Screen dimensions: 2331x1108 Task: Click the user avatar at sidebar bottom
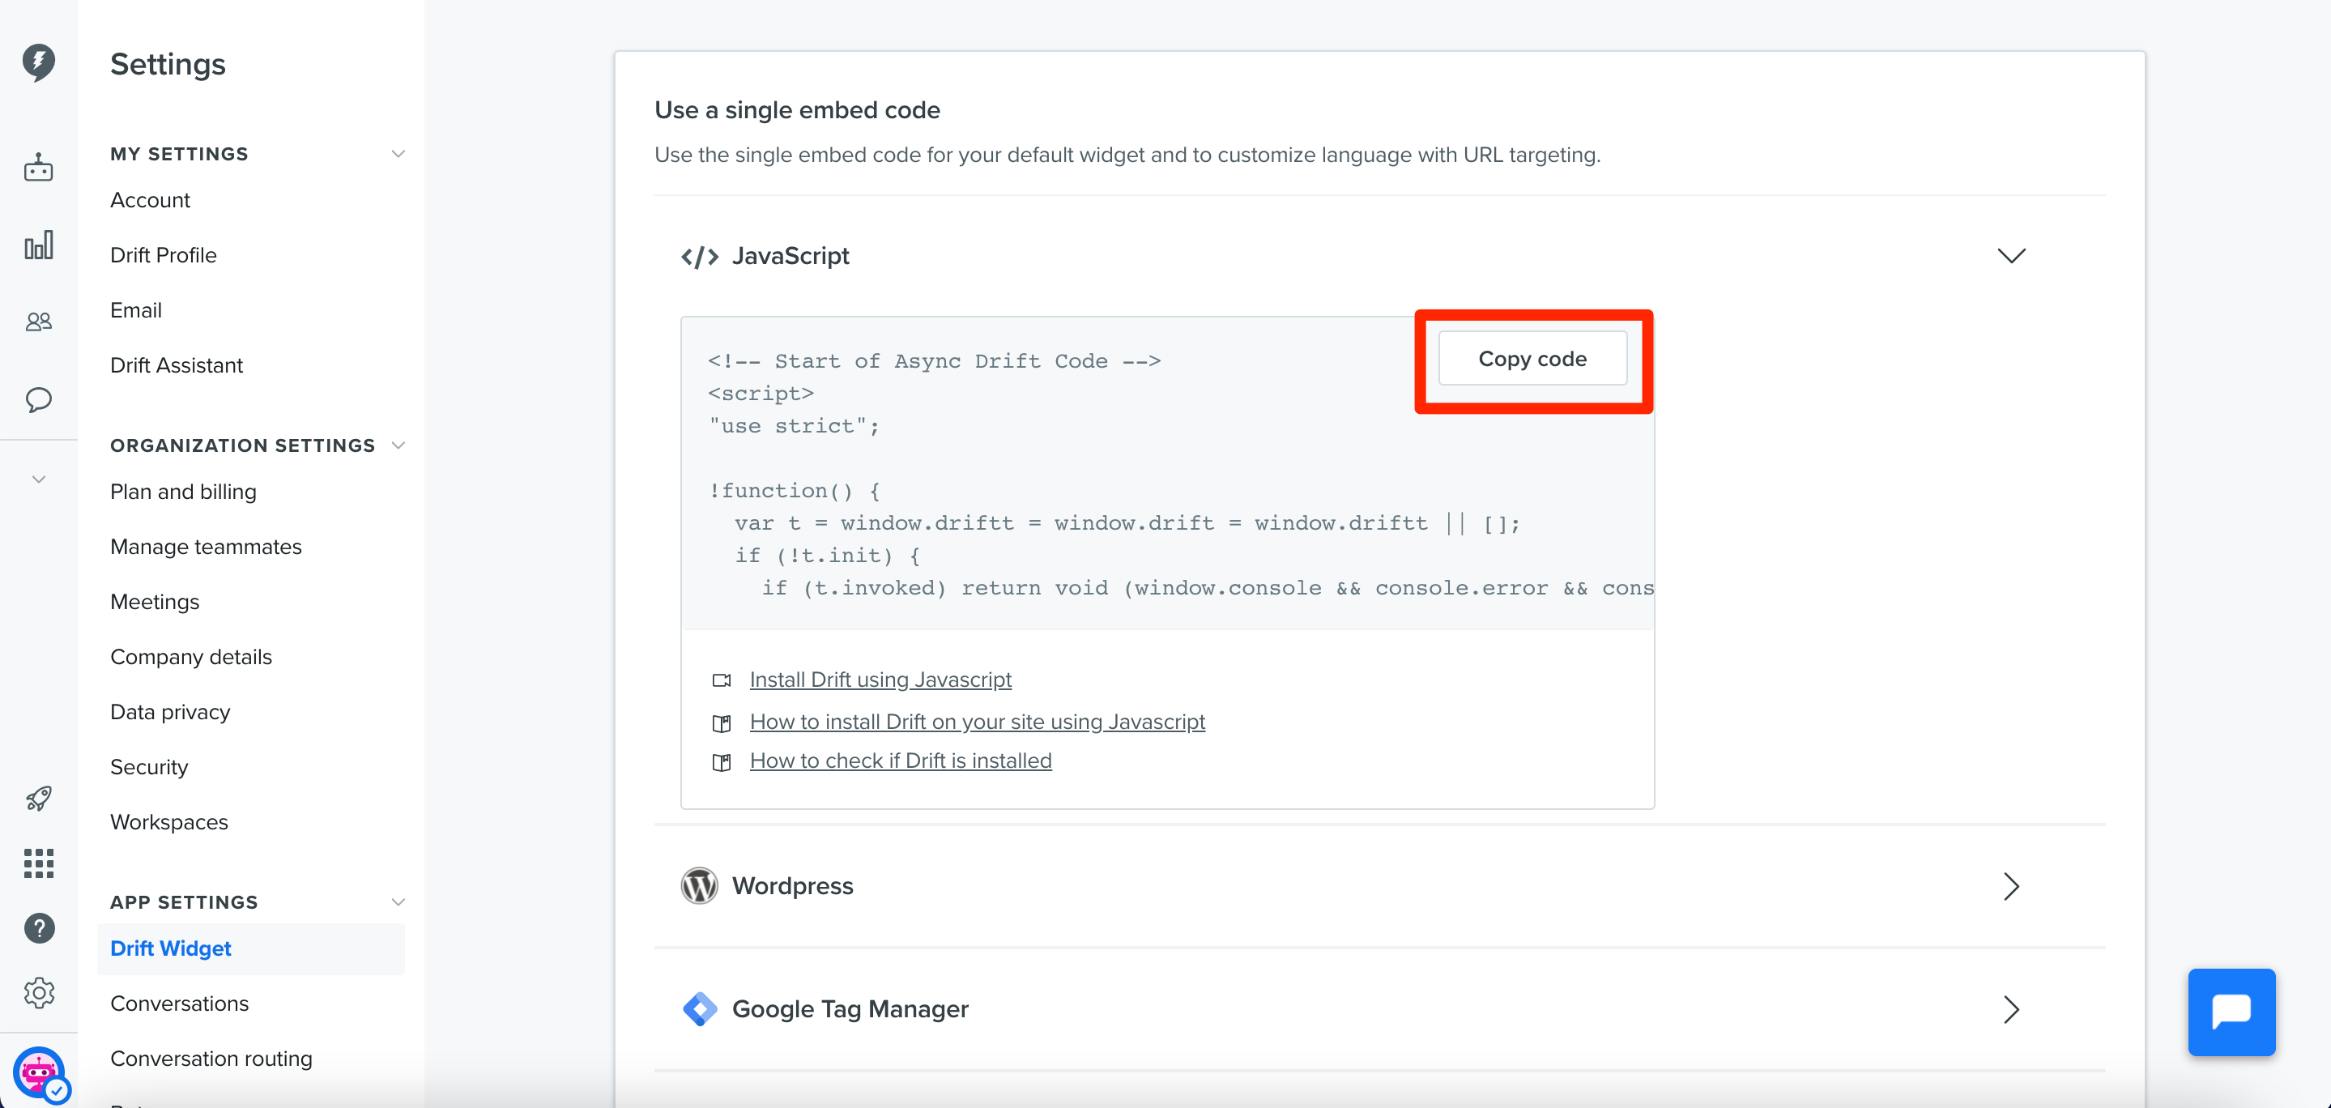[x=40, y=1074]
